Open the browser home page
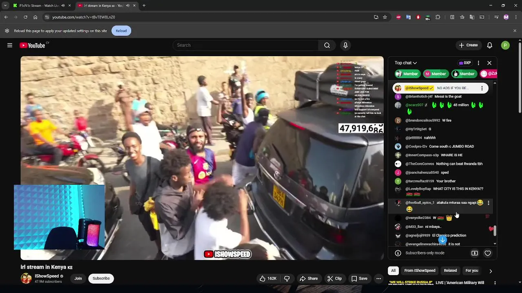 35,17
